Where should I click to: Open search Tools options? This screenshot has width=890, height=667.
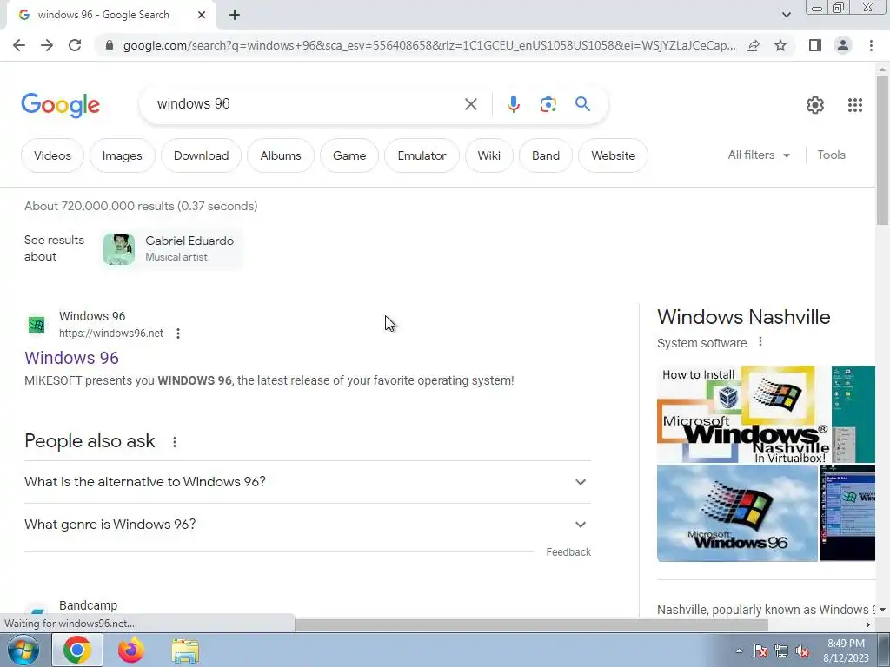pyautogui.click(x=831, y=155)
